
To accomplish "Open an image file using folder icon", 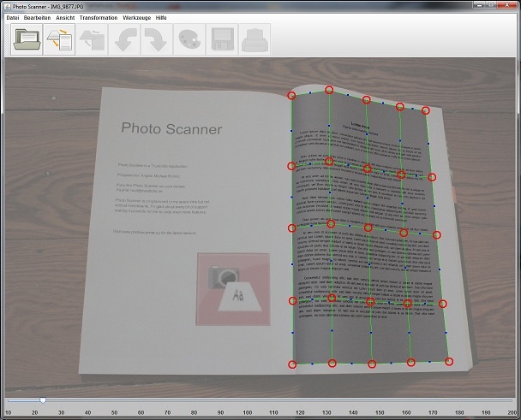I will pos(27,39).
